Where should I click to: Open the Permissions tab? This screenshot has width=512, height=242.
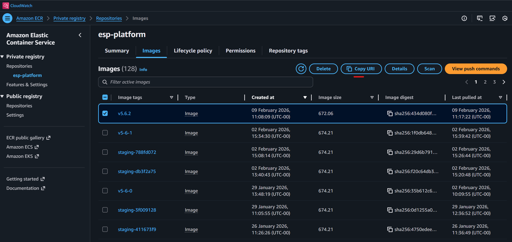click(x=240, y=51)
